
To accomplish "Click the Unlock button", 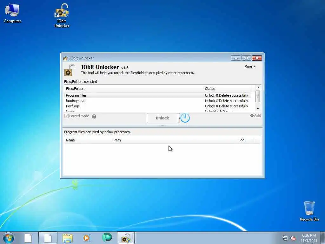I will [162, 118].
